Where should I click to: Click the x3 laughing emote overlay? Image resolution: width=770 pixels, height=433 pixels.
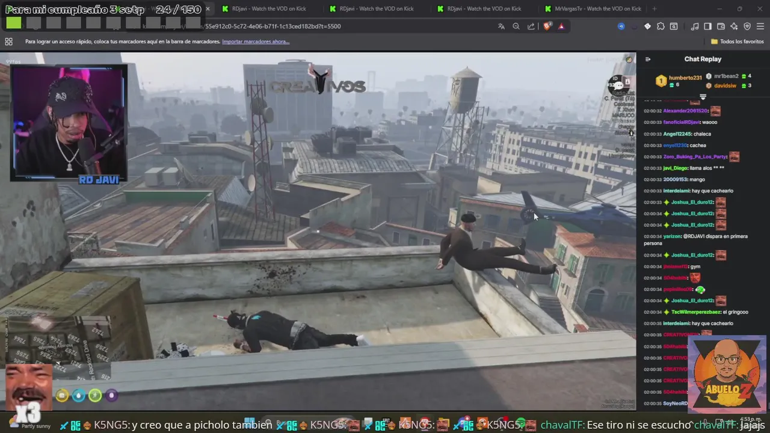29,393
